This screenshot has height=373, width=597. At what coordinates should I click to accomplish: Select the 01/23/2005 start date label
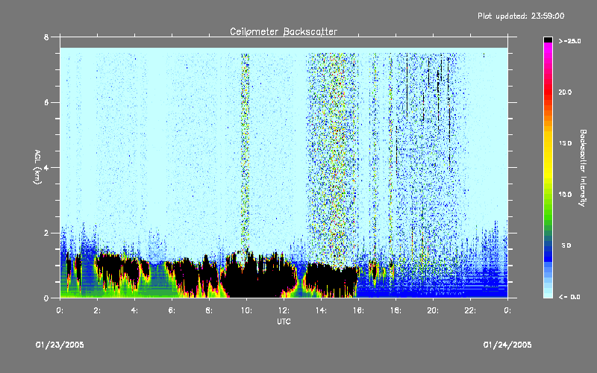(60, 345)
